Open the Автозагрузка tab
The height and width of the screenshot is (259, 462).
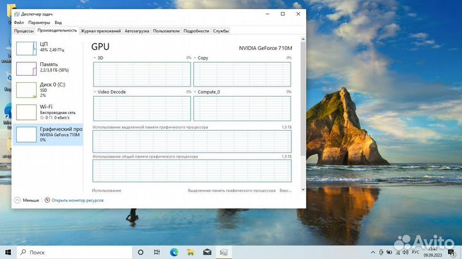click(137, 31)
